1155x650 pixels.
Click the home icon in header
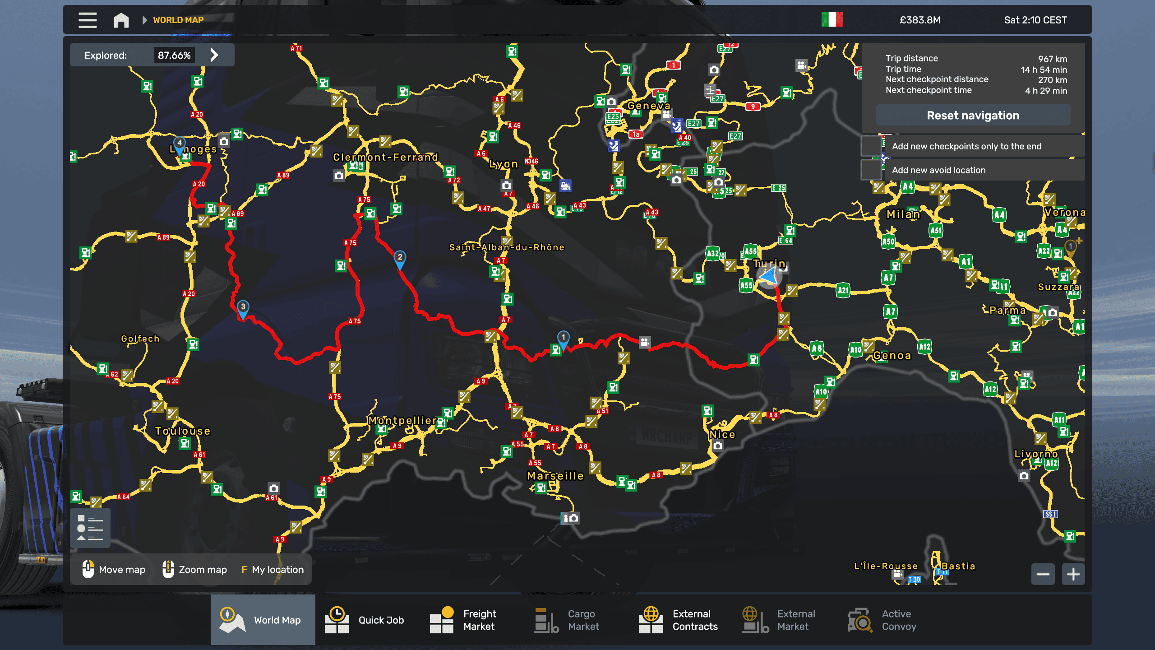[121, 20]
